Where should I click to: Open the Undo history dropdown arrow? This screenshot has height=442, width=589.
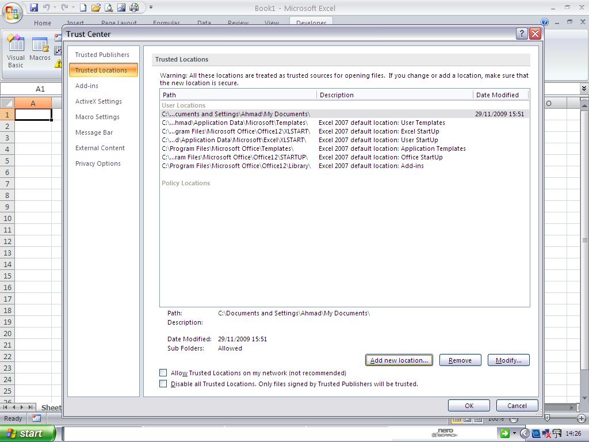tap(55, 7)
